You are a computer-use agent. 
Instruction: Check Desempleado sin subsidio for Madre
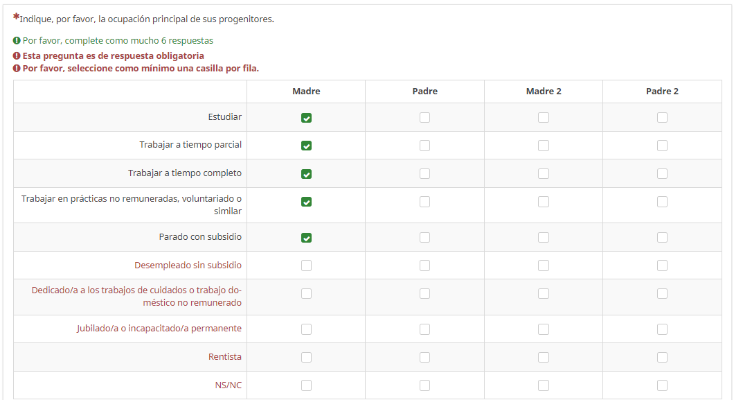[306, 266]
